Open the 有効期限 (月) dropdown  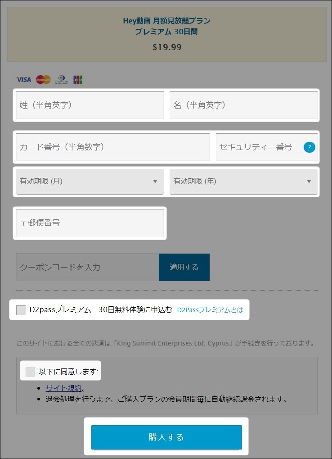pos(90,182)
